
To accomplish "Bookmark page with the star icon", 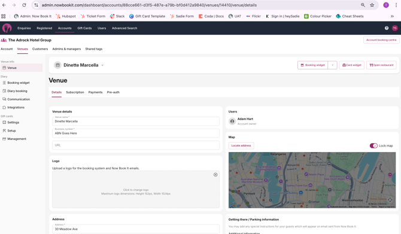I will pyautogui.click(x=372, y=5).
